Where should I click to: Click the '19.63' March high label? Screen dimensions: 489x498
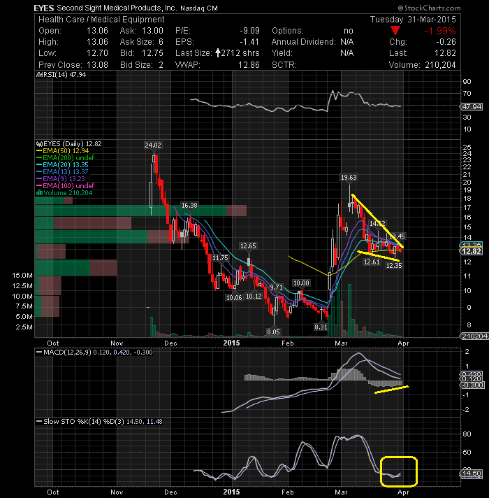pyautogui.click(x=349, y=178)
